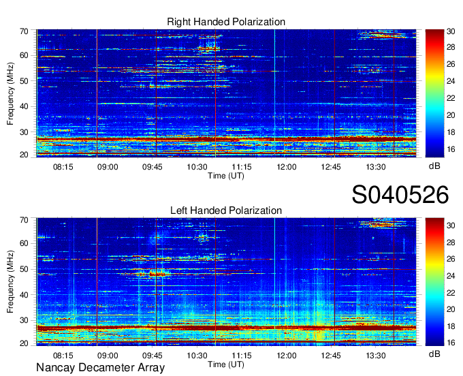Click the 70 MHz tick on the Right Handed plot
Screen dimensions: 463x376
point(24,31)
